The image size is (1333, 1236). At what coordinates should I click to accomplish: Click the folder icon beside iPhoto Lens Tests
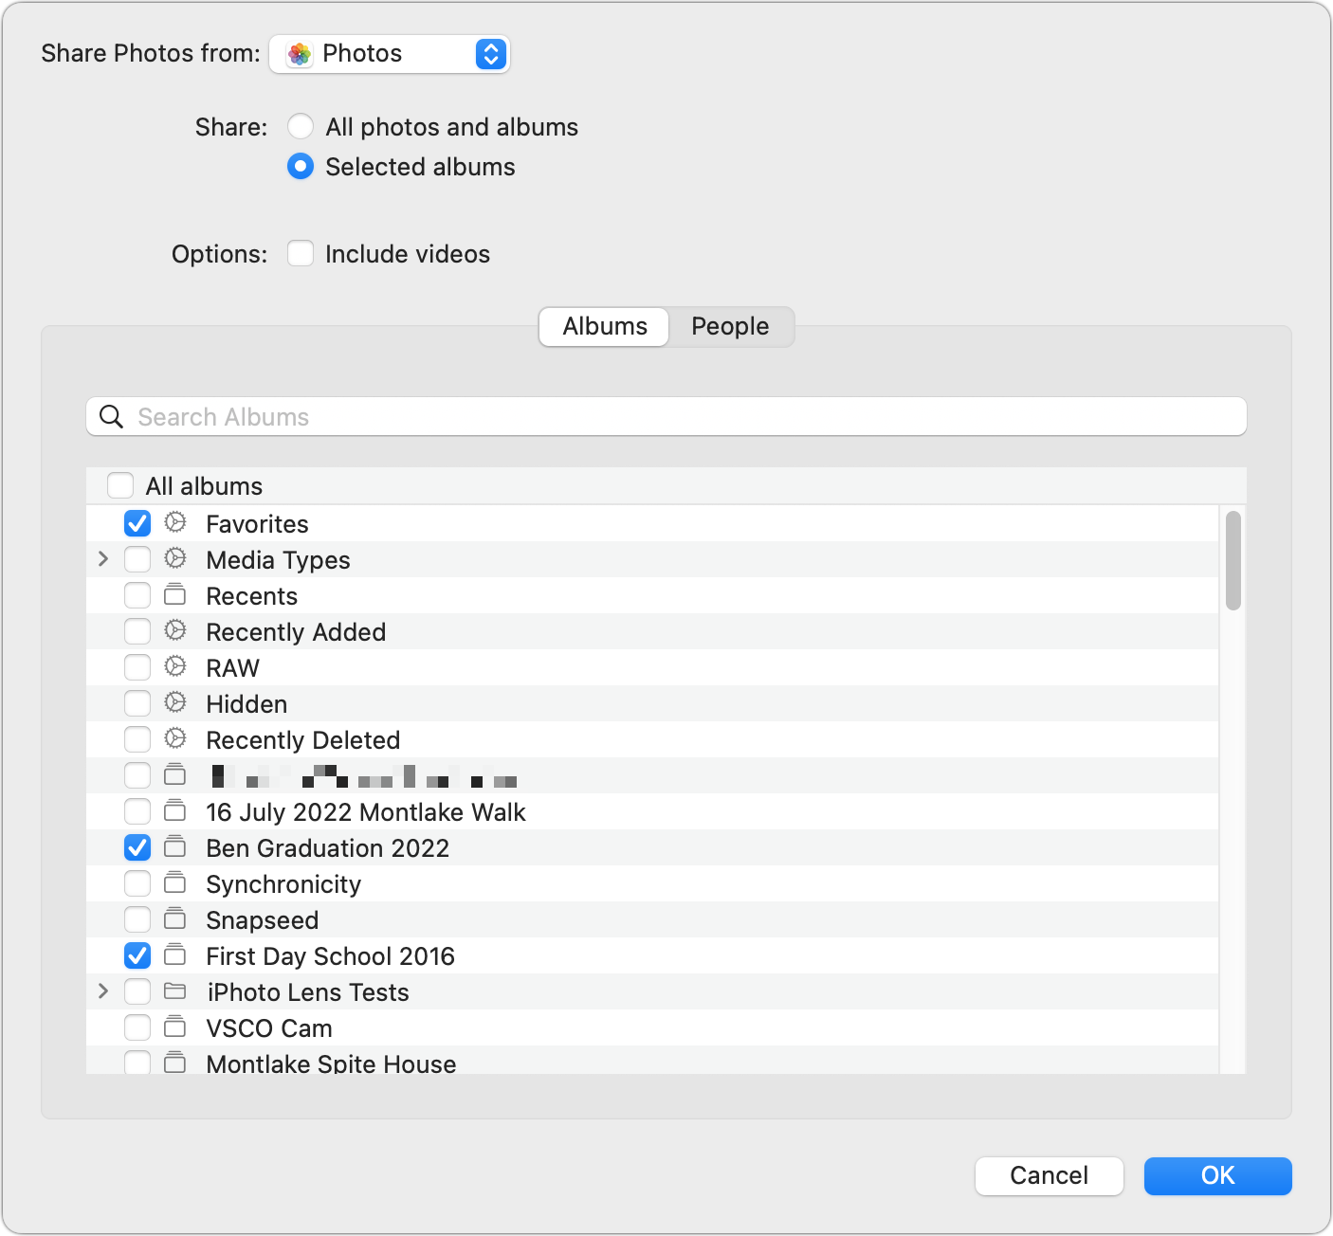click(175, 991)
